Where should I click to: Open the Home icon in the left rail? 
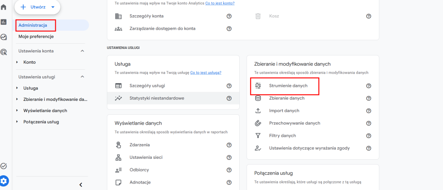point(3,7)
